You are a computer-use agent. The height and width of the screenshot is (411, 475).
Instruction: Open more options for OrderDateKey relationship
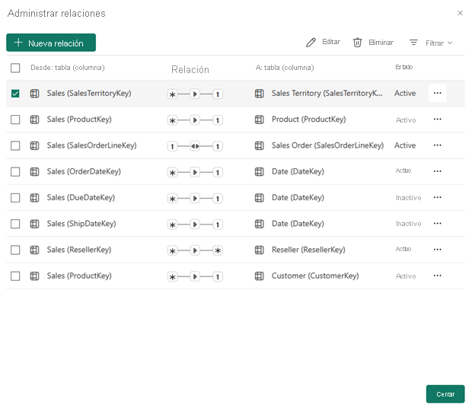click(437, 171)
